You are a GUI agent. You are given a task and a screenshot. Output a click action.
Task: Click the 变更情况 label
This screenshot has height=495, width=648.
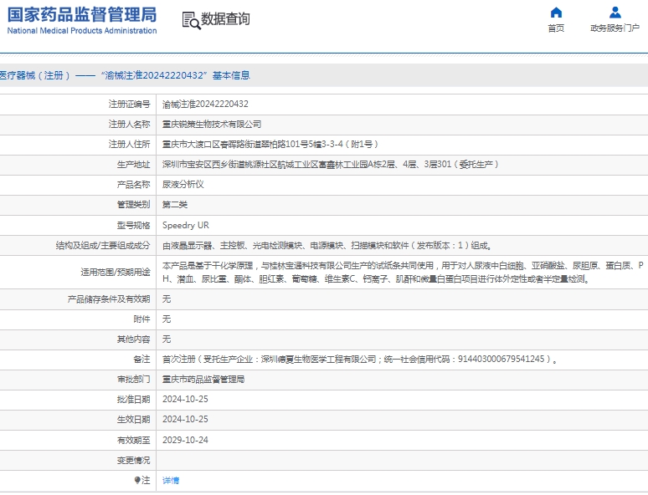click(x=133, y=461)
